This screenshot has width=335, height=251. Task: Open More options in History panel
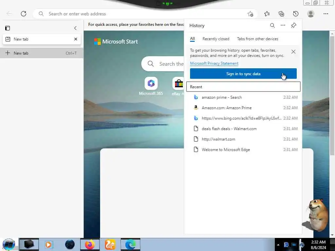(283, 25)
